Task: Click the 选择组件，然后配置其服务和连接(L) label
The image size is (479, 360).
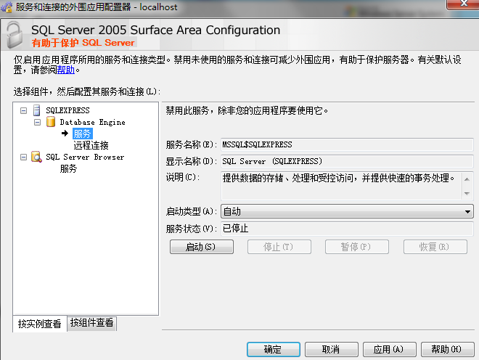Action: pos(87,91)
